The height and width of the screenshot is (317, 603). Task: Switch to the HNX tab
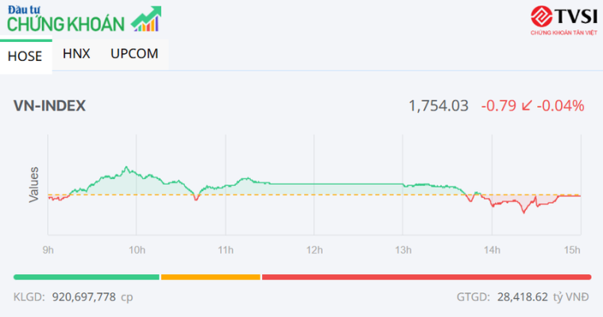(x=76, y=54)
